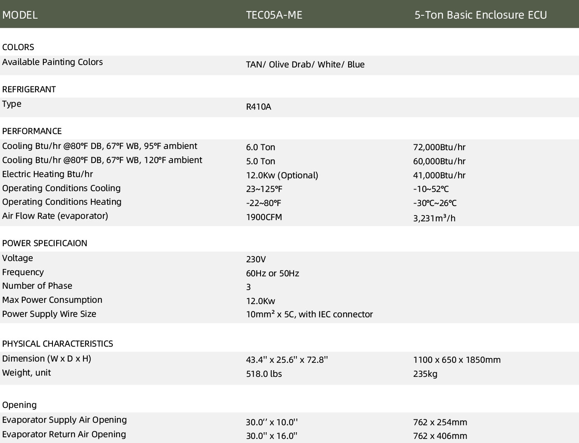The image size is (579, 443).
Task: Select the 1900CFM value
Action: pos(264,217)
